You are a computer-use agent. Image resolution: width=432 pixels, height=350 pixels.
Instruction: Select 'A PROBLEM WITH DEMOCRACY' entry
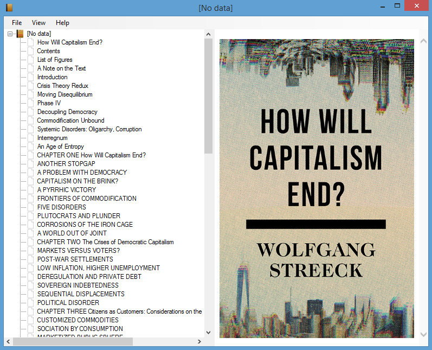coord(82,173)
